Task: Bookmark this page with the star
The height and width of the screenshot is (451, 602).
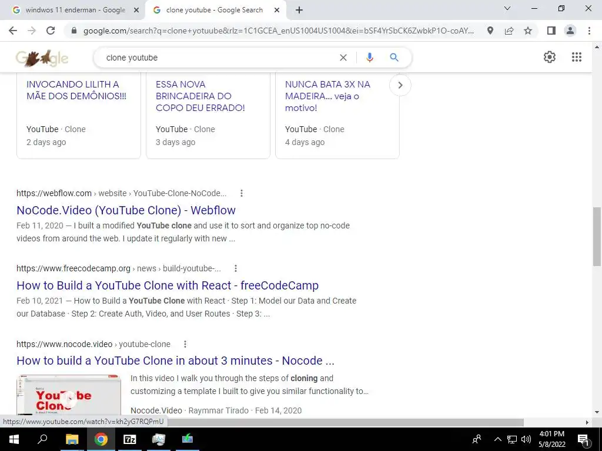Action: (528, 31)
